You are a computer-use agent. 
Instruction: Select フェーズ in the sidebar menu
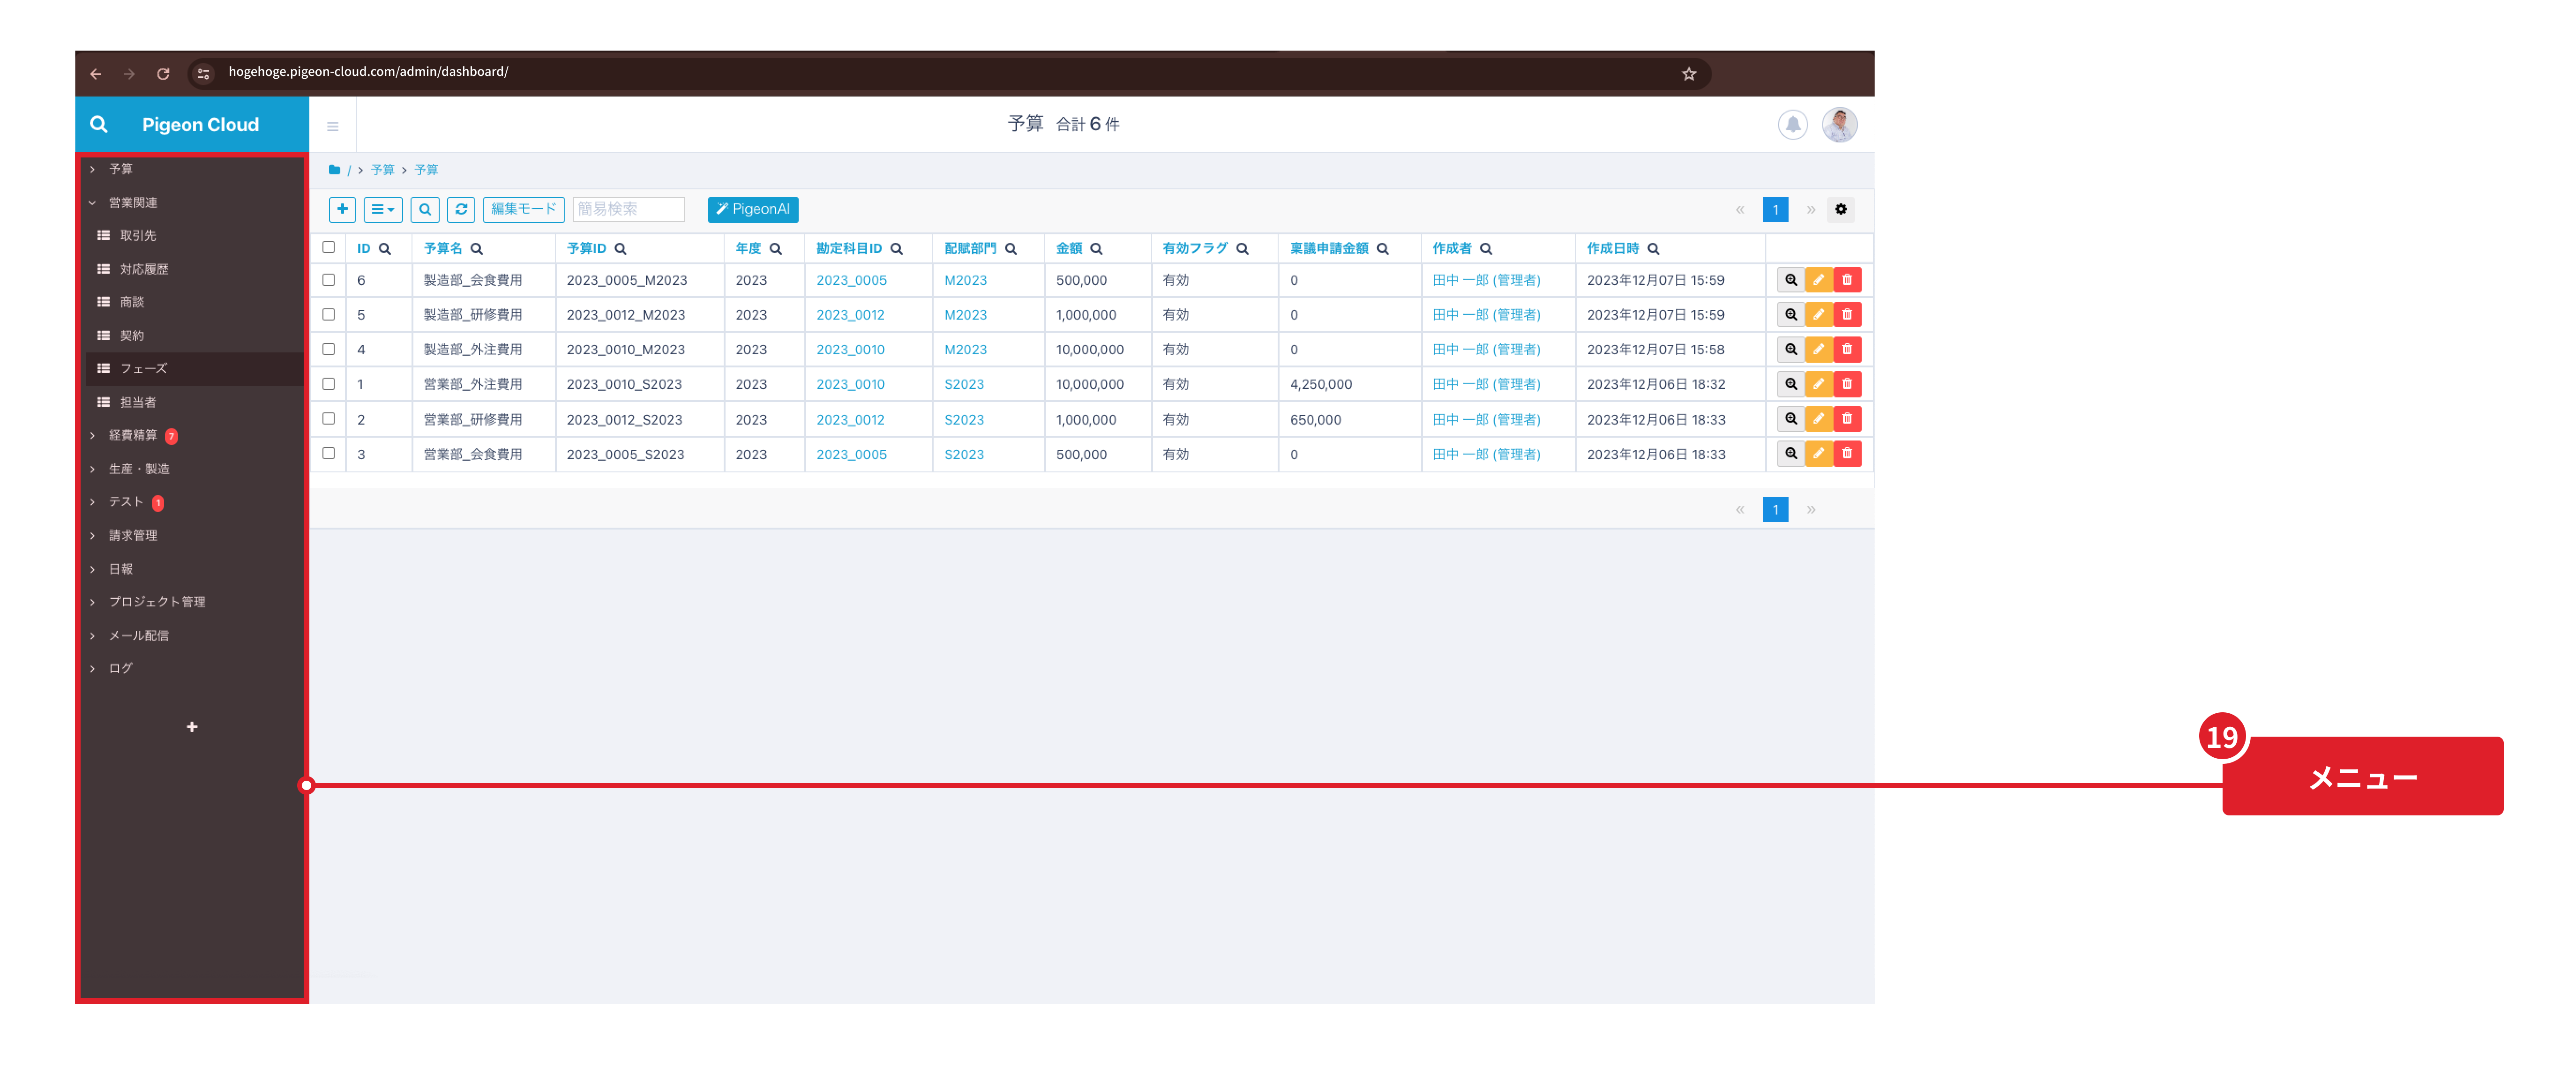(x=143, y=369)
